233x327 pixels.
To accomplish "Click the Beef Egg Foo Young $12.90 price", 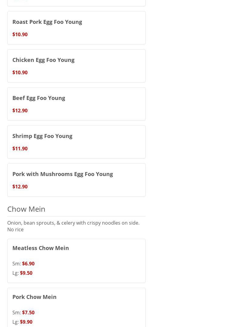I will click(x=20, y=111).
